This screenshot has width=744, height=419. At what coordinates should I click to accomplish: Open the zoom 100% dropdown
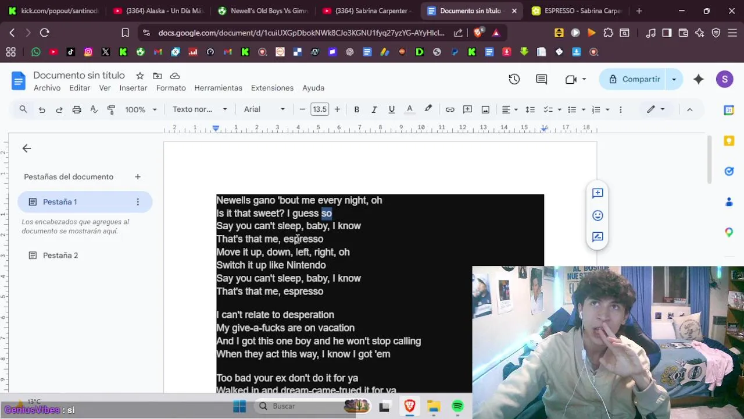point(141,109)
